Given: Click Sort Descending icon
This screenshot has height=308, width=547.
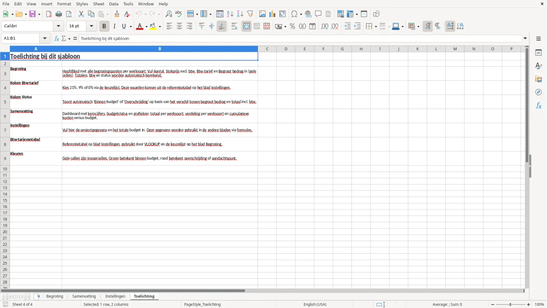Looking at the screenshot, I should click(240, 14).
